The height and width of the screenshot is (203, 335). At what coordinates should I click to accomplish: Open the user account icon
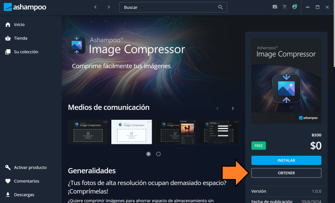tap(295, 7)
